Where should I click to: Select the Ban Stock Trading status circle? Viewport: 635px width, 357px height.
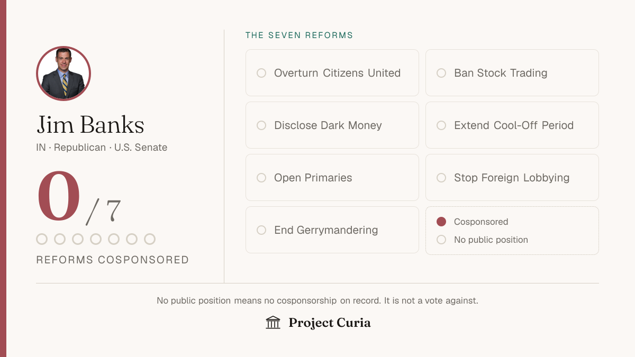[x=441, y=73]
